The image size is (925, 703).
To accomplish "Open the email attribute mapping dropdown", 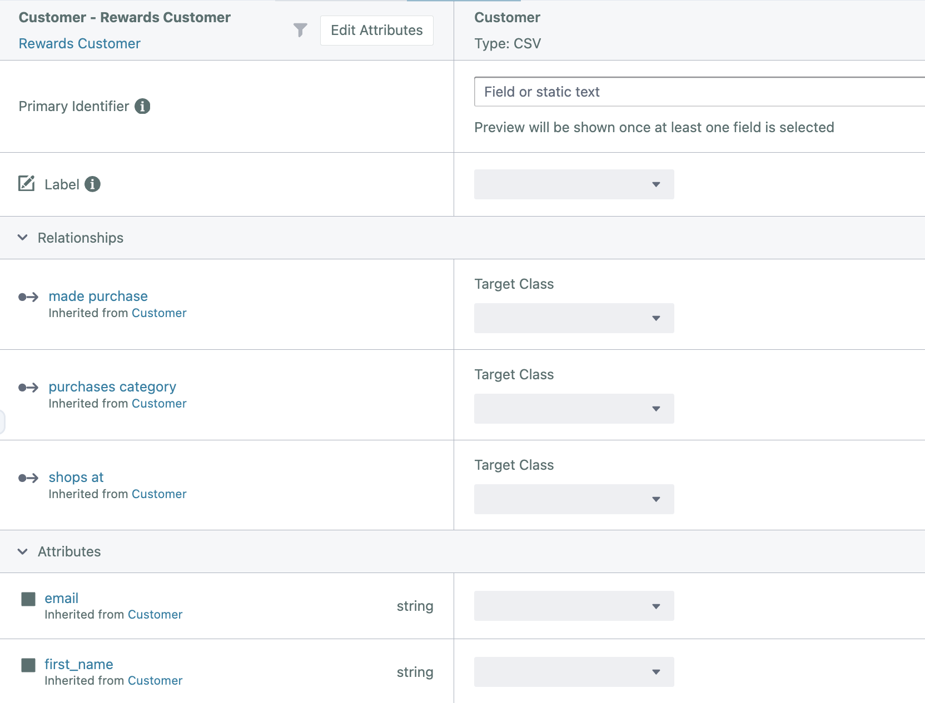I will pos(574,606).
